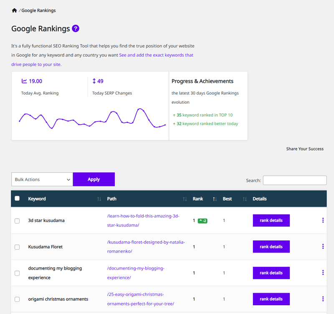Focus the Search input field
Screen dimensions: 334x314
tap(295, 180)
